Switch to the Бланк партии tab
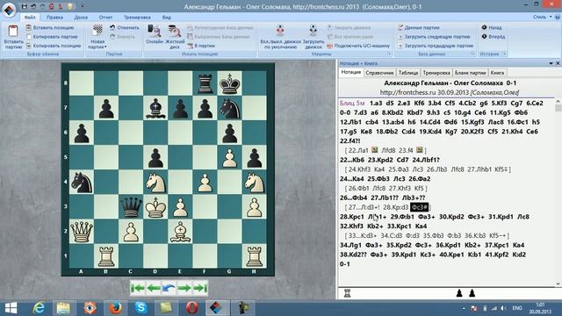Screen dimensions: 562x316 (470, 73)
